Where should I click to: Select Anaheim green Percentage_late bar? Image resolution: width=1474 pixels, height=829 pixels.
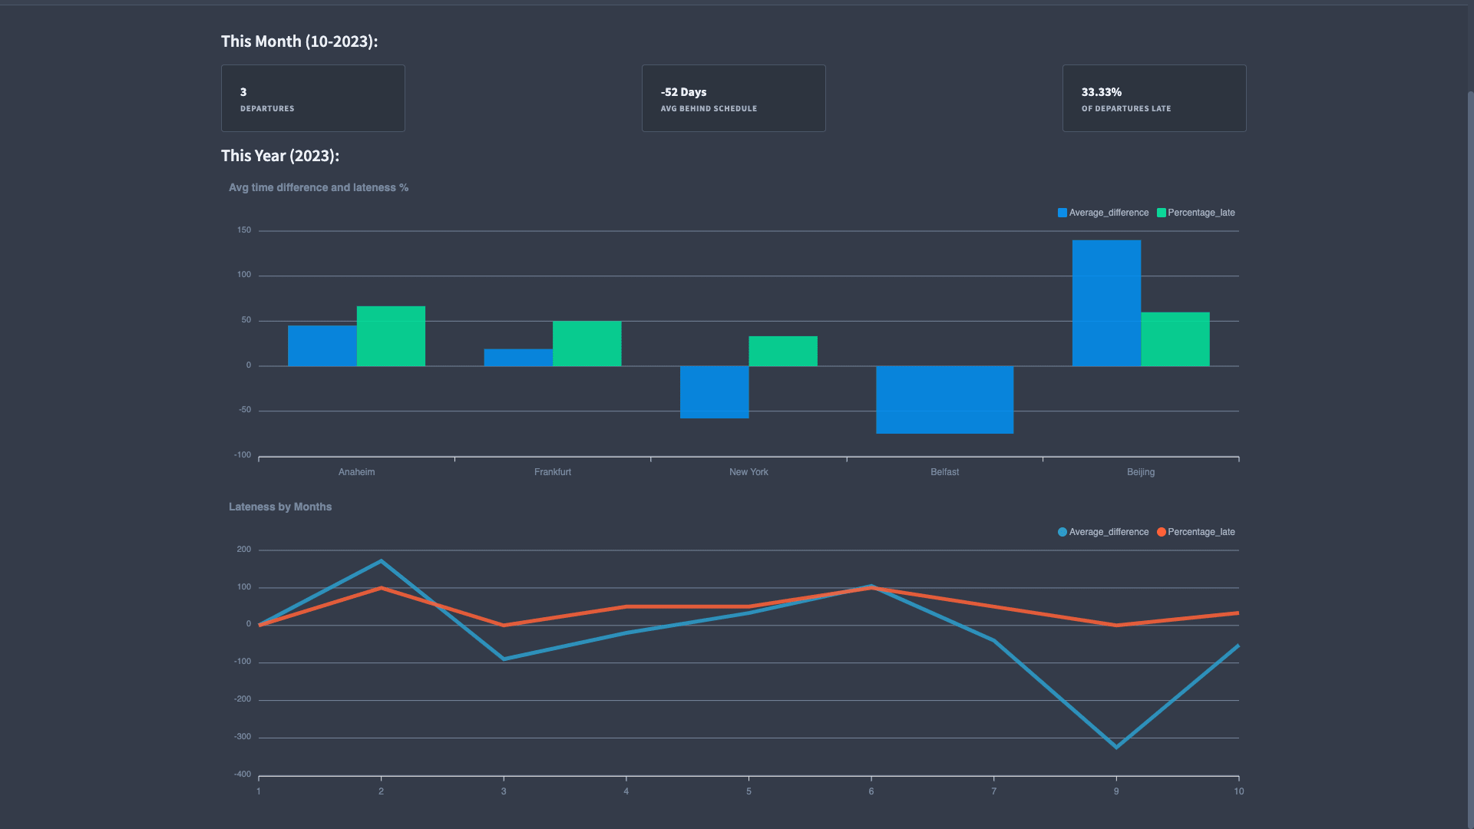(391, 336)
